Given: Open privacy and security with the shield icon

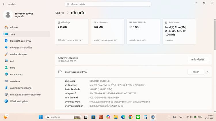Looking at the screenshot, I should [26, 95].
